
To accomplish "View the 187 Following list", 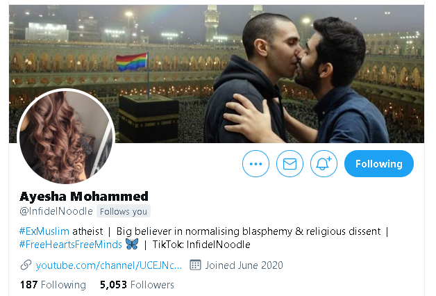I will click(53, 285).
